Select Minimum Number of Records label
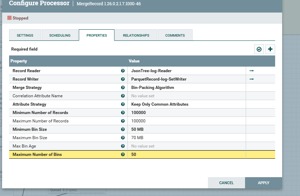 (40, 113)
